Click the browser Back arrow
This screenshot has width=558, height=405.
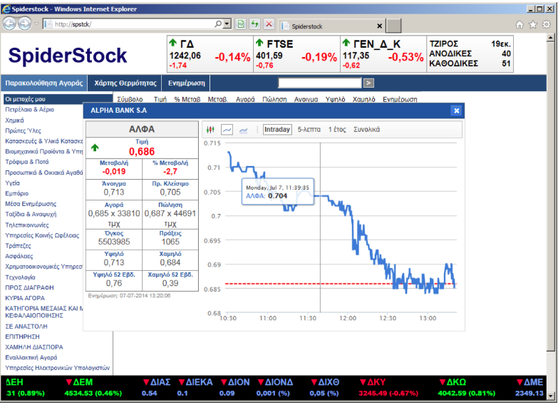(9, 24)
